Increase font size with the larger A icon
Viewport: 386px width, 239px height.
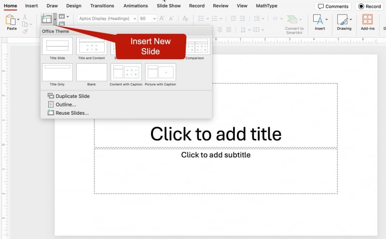coord(162,18)
